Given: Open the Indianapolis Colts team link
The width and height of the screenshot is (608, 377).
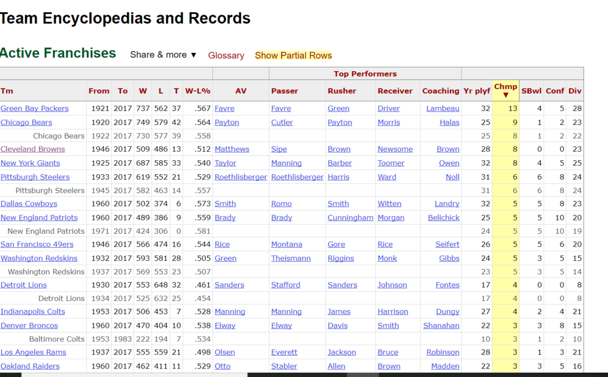Looking at the screenshot, I should [33, 311].
